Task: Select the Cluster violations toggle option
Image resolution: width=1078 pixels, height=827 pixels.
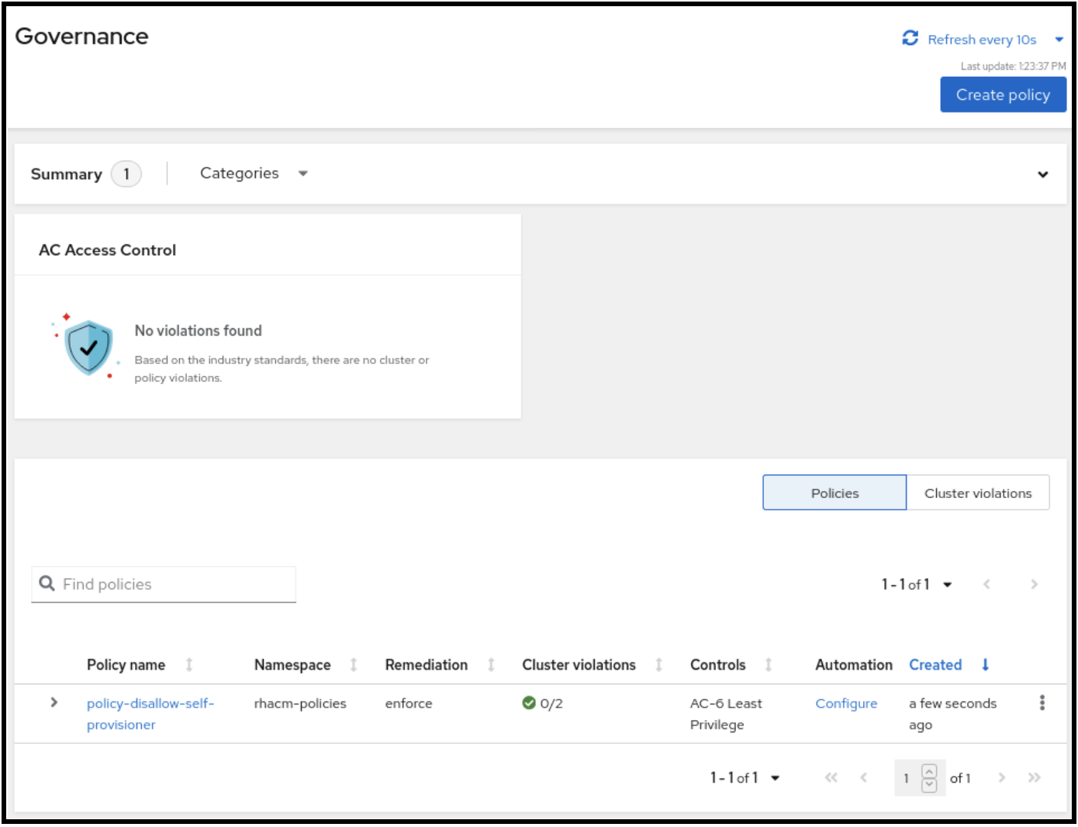Action: pyautogui.click(x=978, y=493)
